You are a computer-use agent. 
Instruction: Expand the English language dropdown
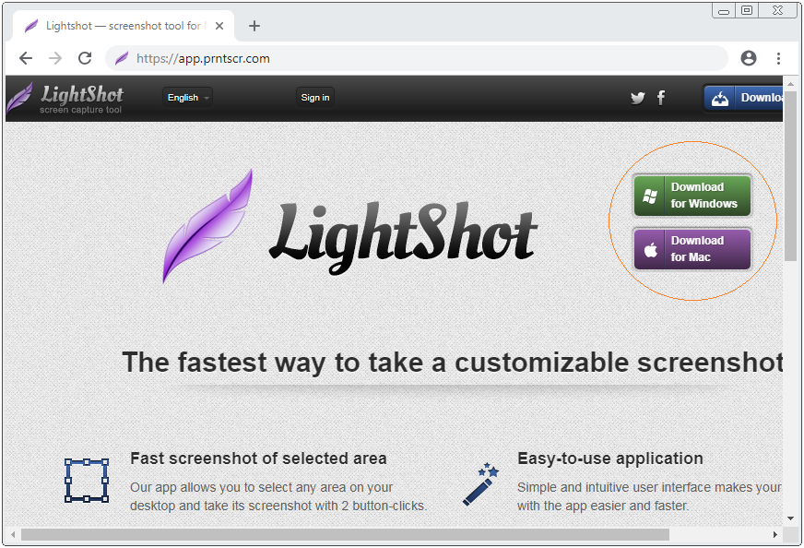(x=187, y=98)
